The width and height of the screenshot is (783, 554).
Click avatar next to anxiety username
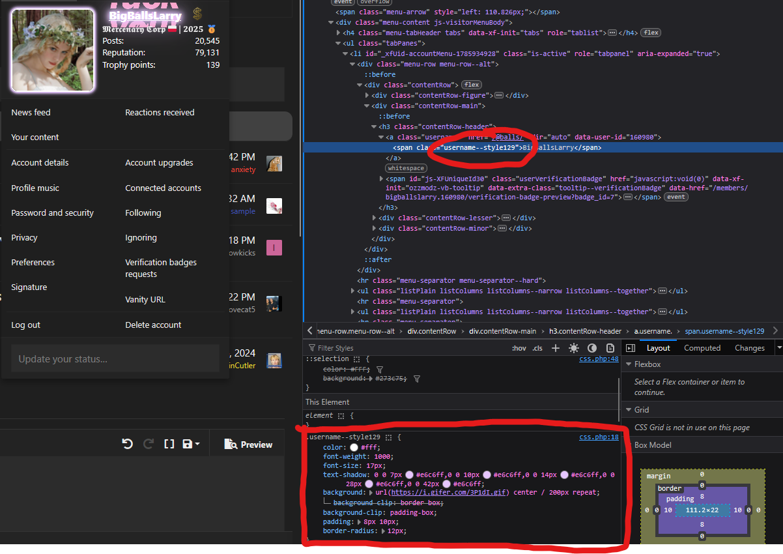tap(274, 164)
